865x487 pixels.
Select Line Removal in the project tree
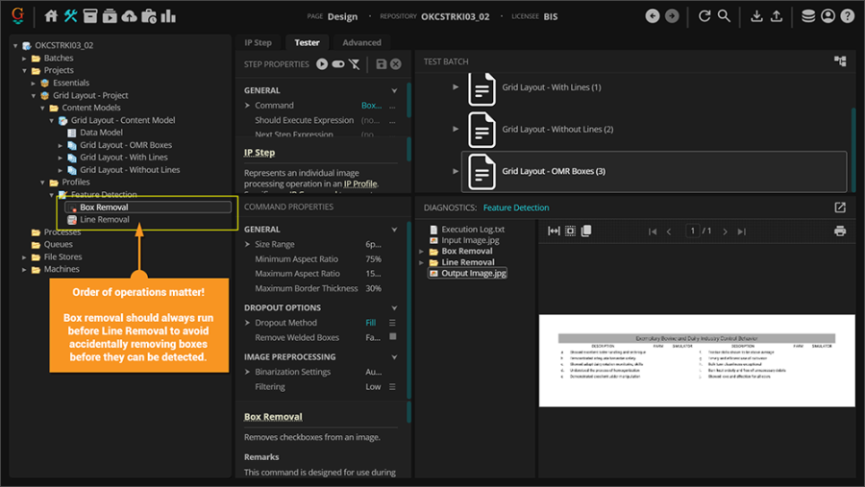point(104,220)
